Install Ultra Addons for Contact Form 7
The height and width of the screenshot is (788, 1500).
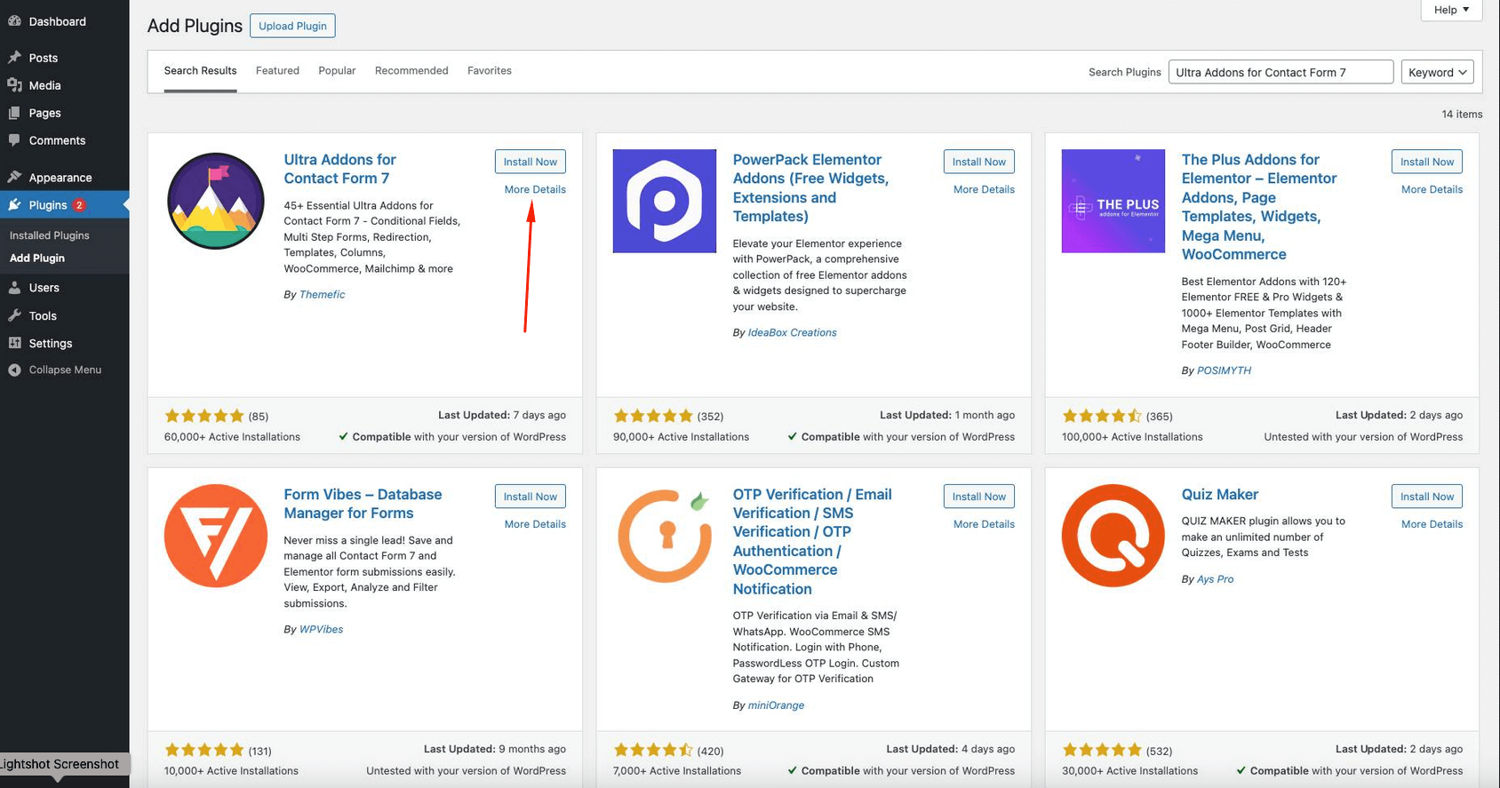tap(531, 162)
